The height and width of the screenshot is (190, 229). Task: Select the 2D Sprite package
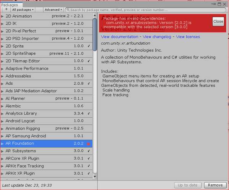46,46
